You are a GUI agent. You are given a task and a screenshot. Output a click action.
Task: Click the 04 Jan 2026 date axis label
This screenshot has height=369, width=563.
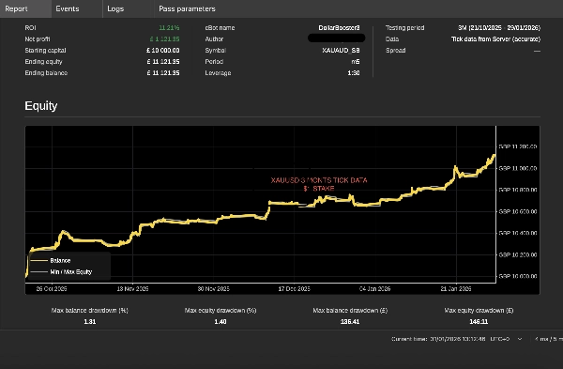[x=374, y=288]
